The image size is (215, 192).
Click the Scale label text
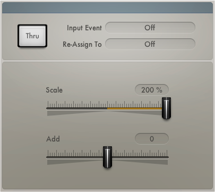coord(54,90)
